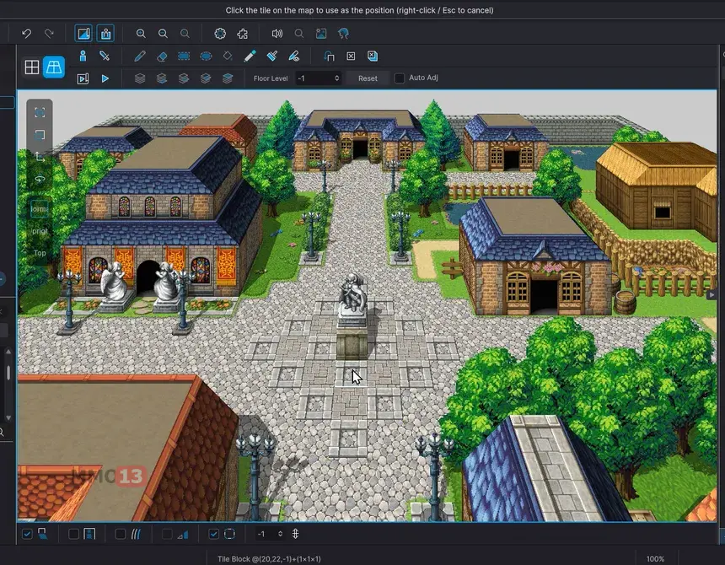Screen dimensions: 725x565
Task: Select the first layer stack icon
Action: tap(140, 78)
